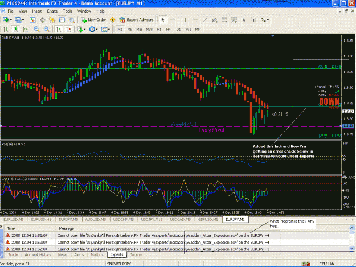Image resolution: width=356 pixels, height=267 pixels.
Task: Toggle the Terminal window toolbar icon
Action: 62,20
